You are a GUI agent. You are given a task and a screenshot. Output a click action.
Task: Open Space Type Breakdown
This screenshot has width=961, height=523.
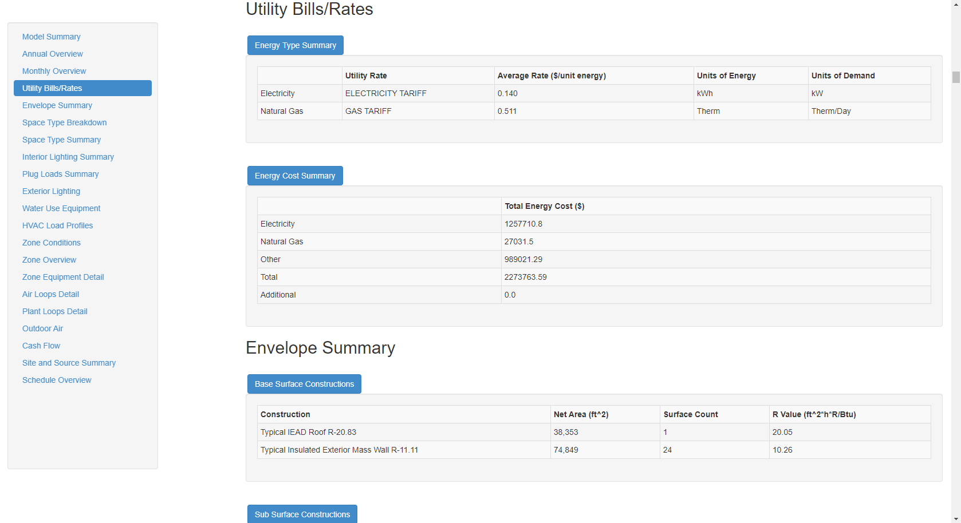click(x=64, y=122)
